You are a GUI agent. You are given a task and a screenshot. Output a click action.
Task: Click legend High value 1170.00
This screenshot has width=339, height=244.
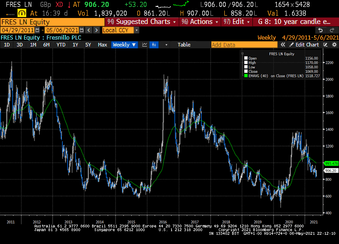tap(311, 63)
